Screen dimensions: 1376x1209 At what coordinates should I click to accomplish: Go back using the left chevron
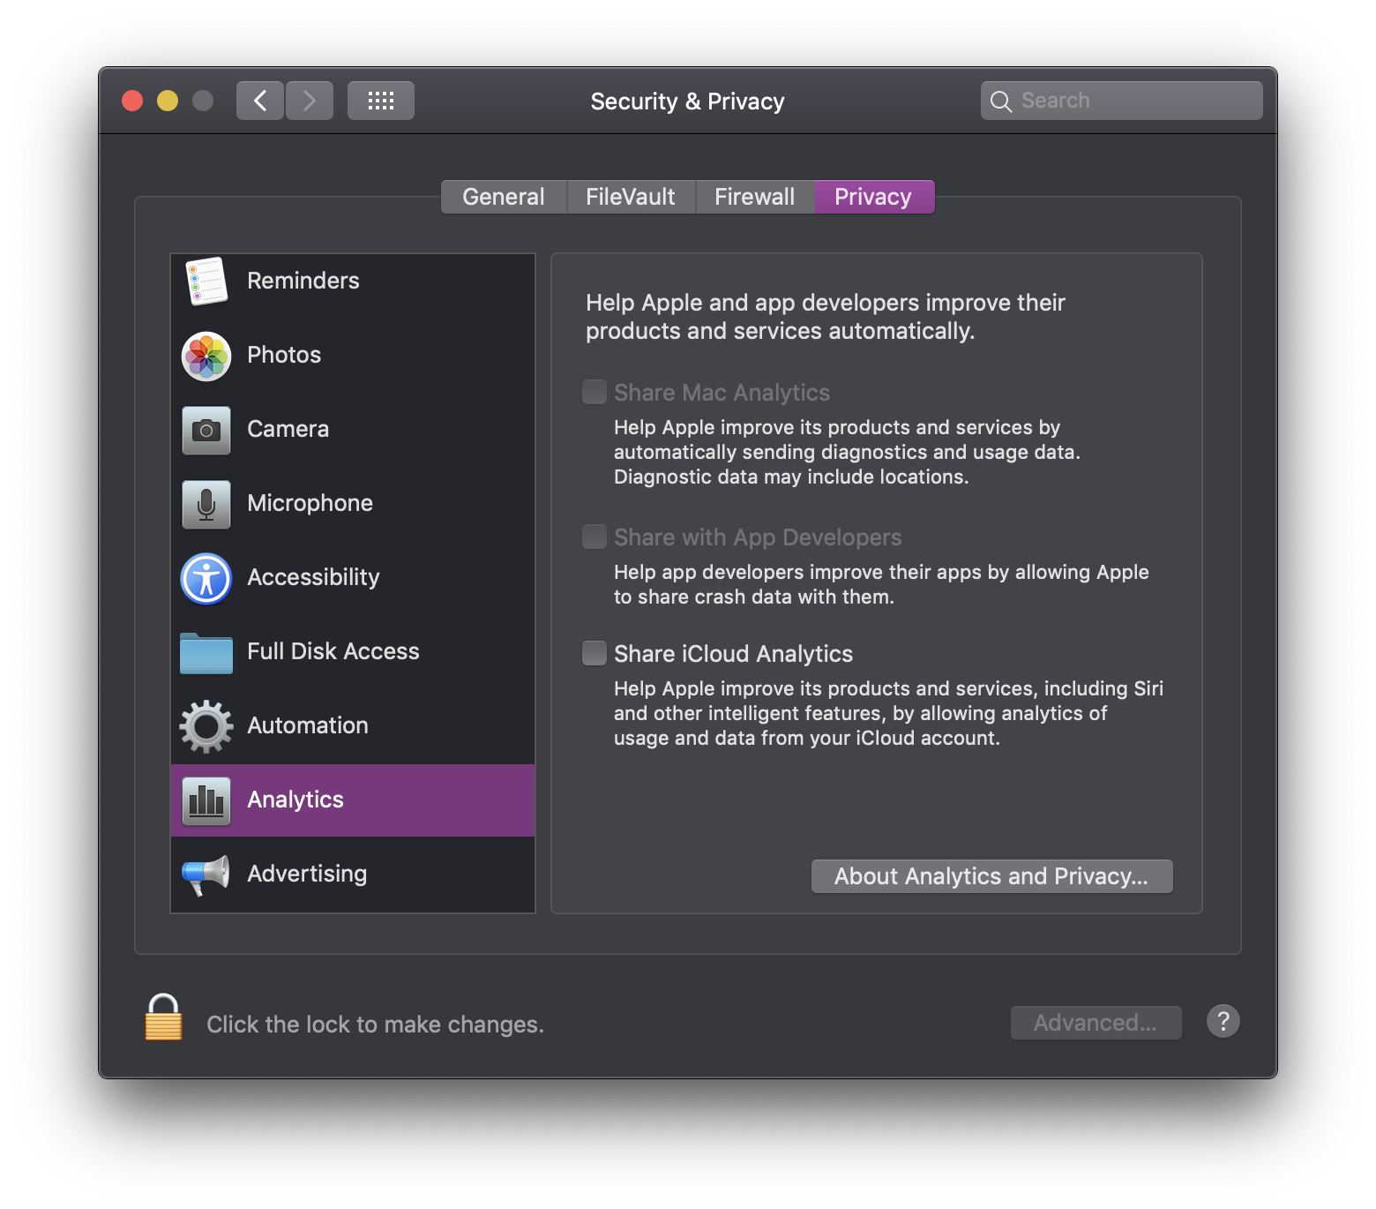[x=260, y=101]
